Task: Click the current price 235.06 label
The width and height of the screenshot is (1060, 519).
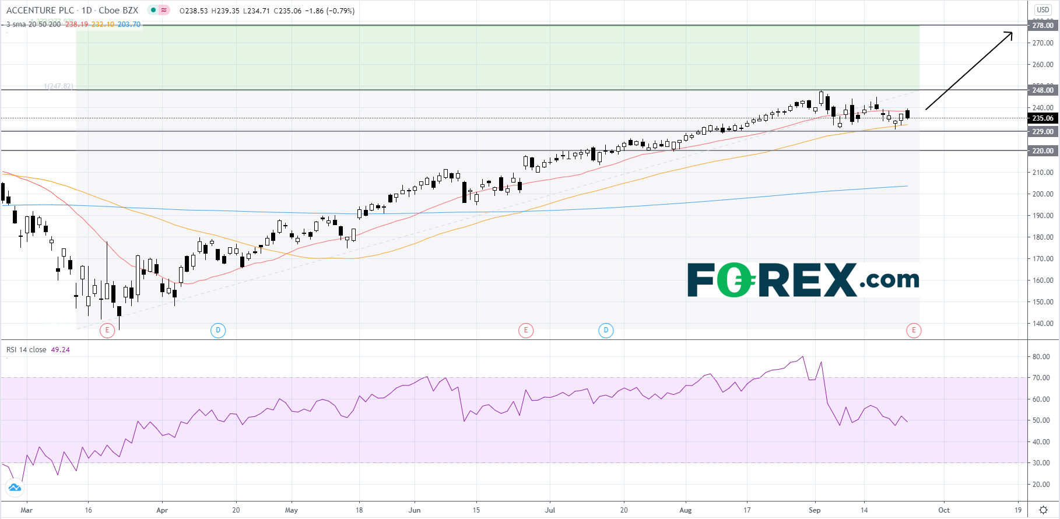Action: coord(1043,118)
